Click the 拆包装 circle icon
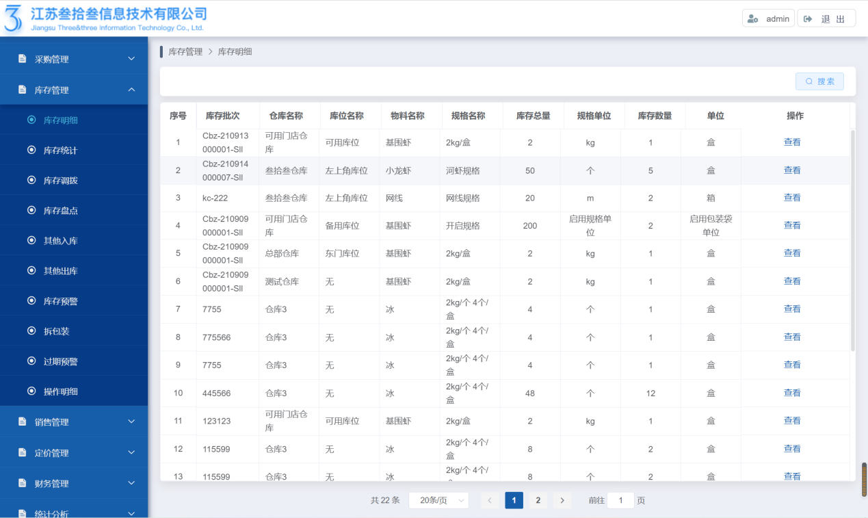This screenshot has width=868, height=518. click(31, 331)
